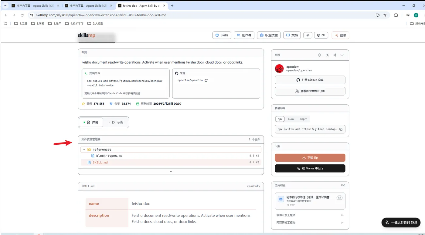Screen dimensions: 425x235
Task: Copy the npx install command
Action: pyautogui.click(x=341, y=129)
